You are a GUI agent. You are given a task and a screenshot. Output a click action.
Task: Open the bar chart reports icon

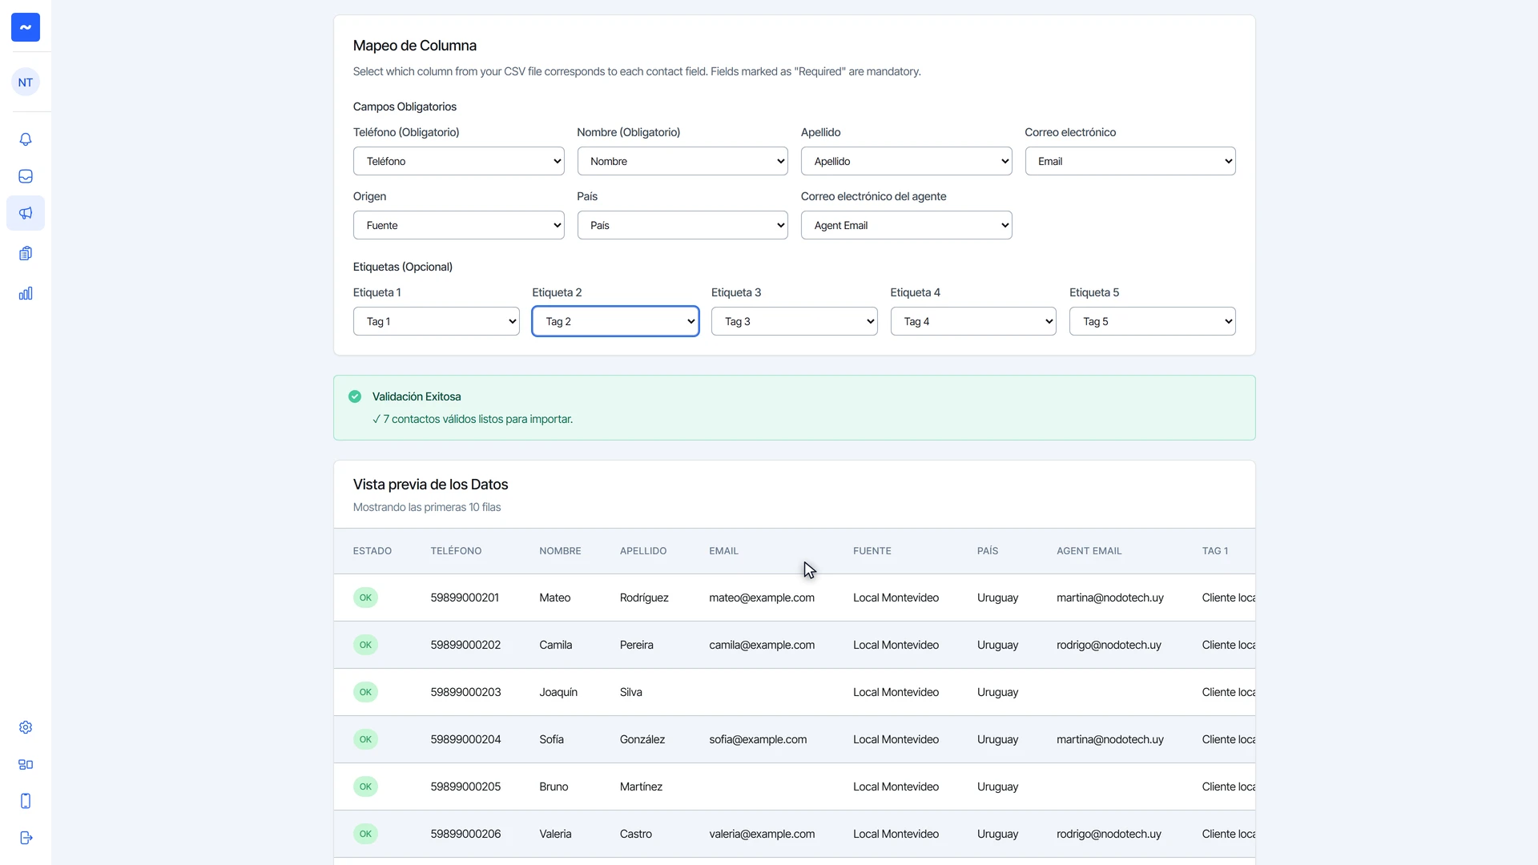(x=26, y=293)
